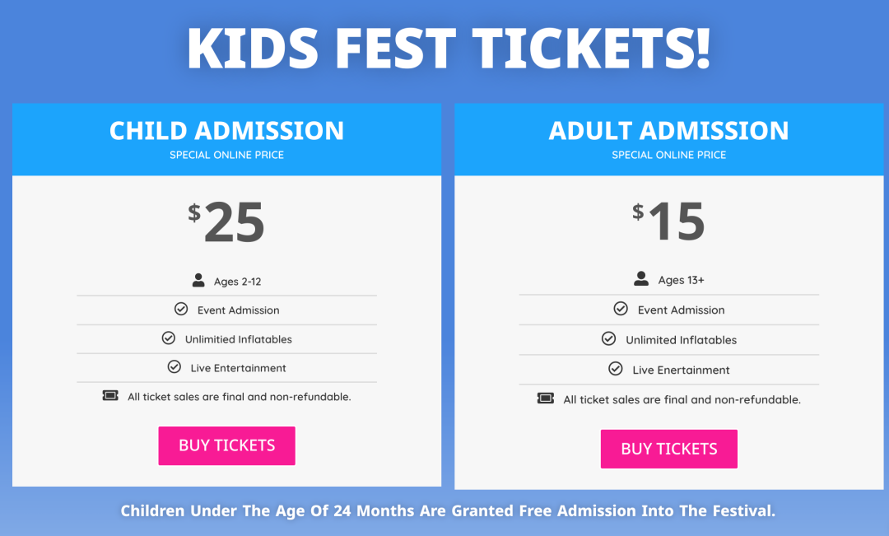This screenshot has width=889, height=536.
Task: Click the $15 adult price
Action: (x=669, y=221)
